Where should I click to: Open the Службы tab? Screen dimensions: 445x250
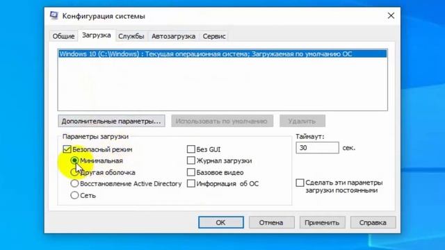point(131,36)
